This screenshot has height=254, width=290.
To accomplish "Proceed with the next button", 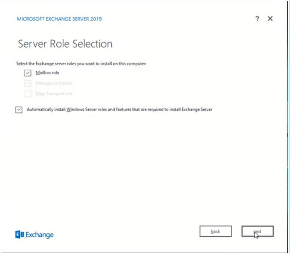I will point(258,232).
